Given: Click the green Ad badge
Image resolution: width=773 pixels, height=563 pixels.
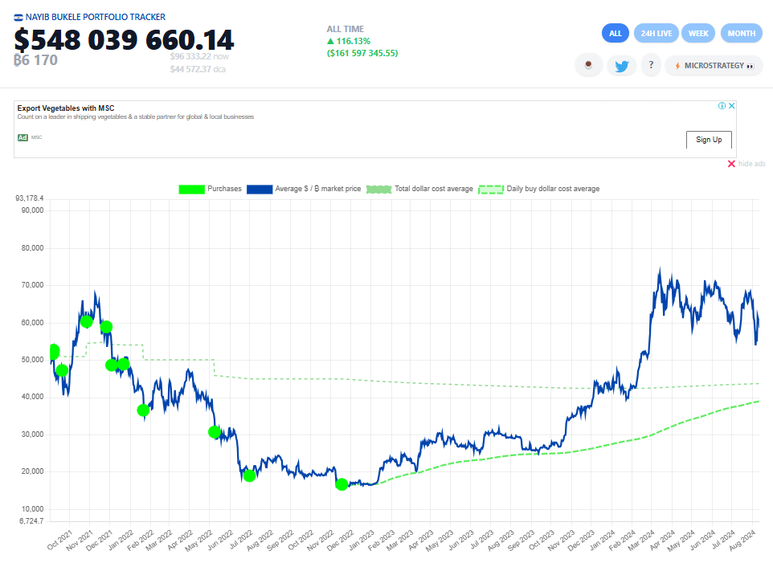Looking at the screenshot, I should (22, 137).
